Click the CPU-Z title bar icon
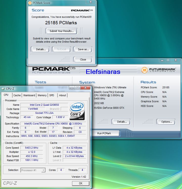Image resolution: width=182 pixels, height=189 pixels. (x=3, y=89)
